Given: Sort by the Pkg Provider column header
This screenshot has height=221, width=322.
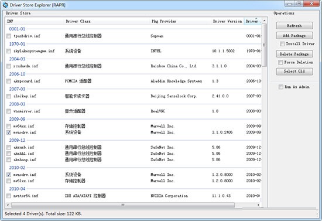Looking at the screenshot, I should [180, 21].
